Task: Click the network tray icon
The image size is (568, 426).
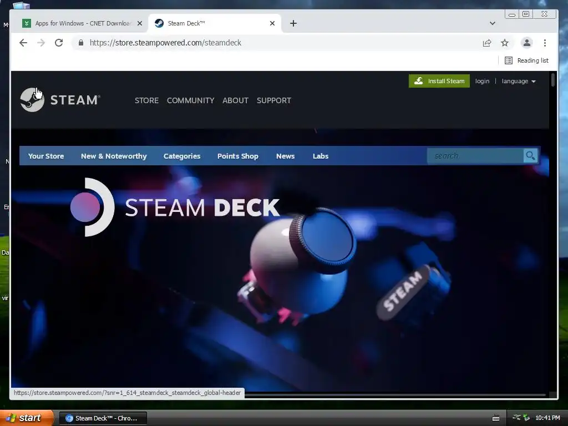Action: [516, 418]
